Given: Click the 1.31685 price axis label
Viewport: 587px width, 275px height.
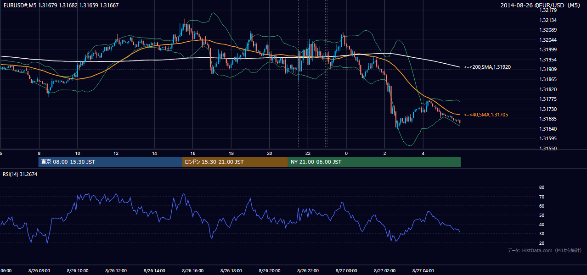Looking at the screenshot, I should 548,119.
